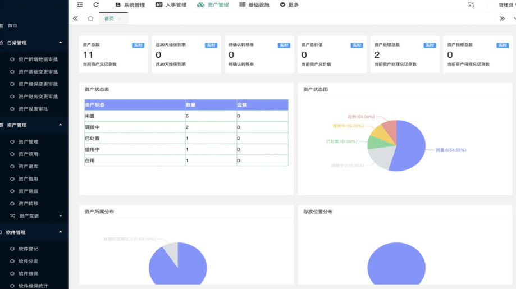Click the home icon in tab bar

point(90,19)
